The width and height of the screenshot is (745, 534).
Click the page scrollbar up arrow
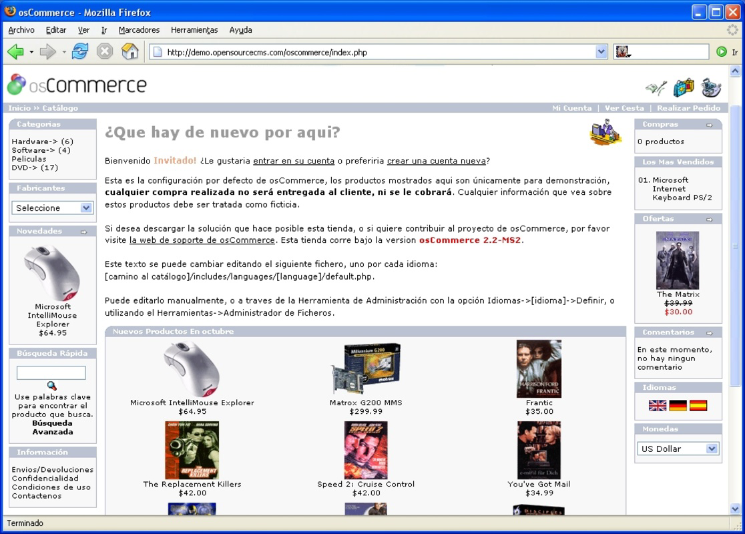(735, 71)
